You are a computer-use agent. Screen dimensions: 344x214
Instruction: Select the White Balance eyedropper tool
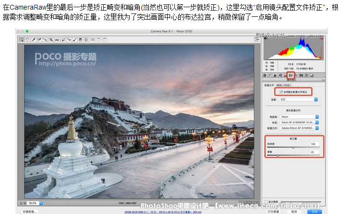pos(34,40)
